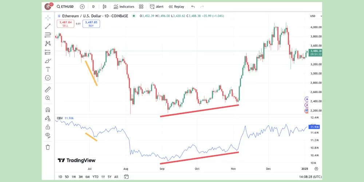This screenshot has width=364, height=182.
Task: Open the USD currency dropdown
Action: point(315,16)
